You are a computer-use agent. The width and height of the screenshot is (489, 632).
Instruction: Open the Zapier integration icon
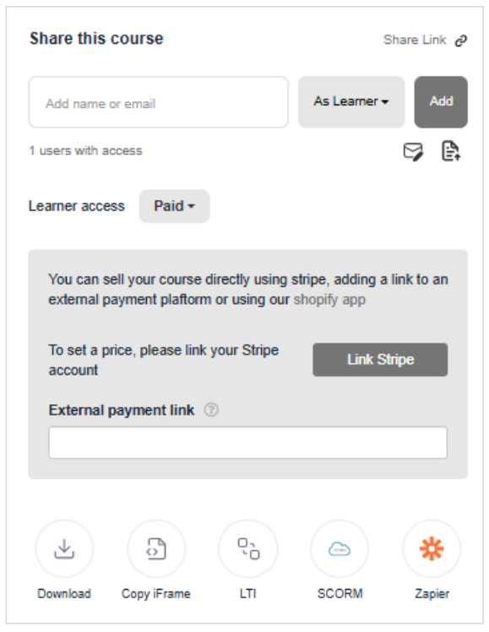[x=432, y=548]
